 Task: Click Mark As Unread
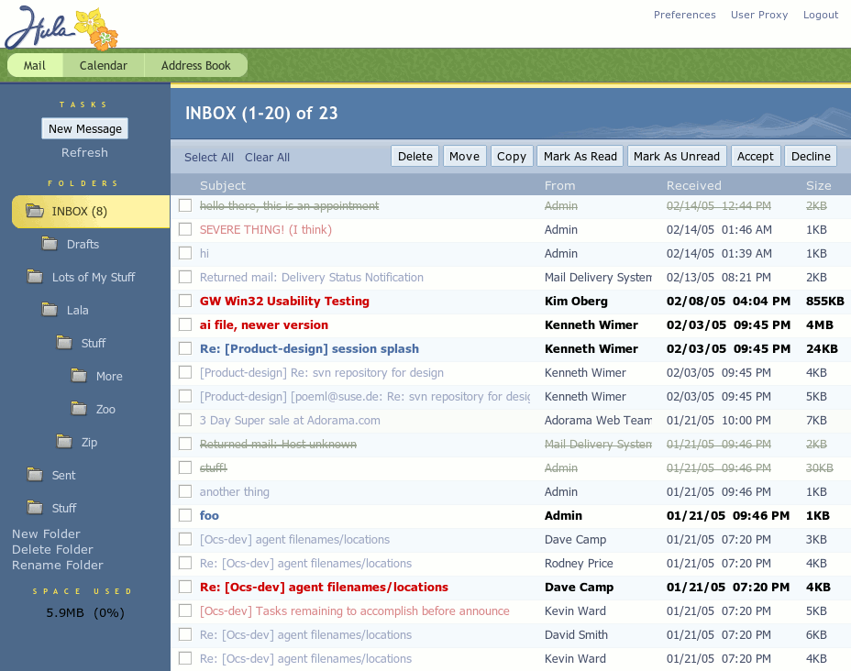[x=676, y=156]
